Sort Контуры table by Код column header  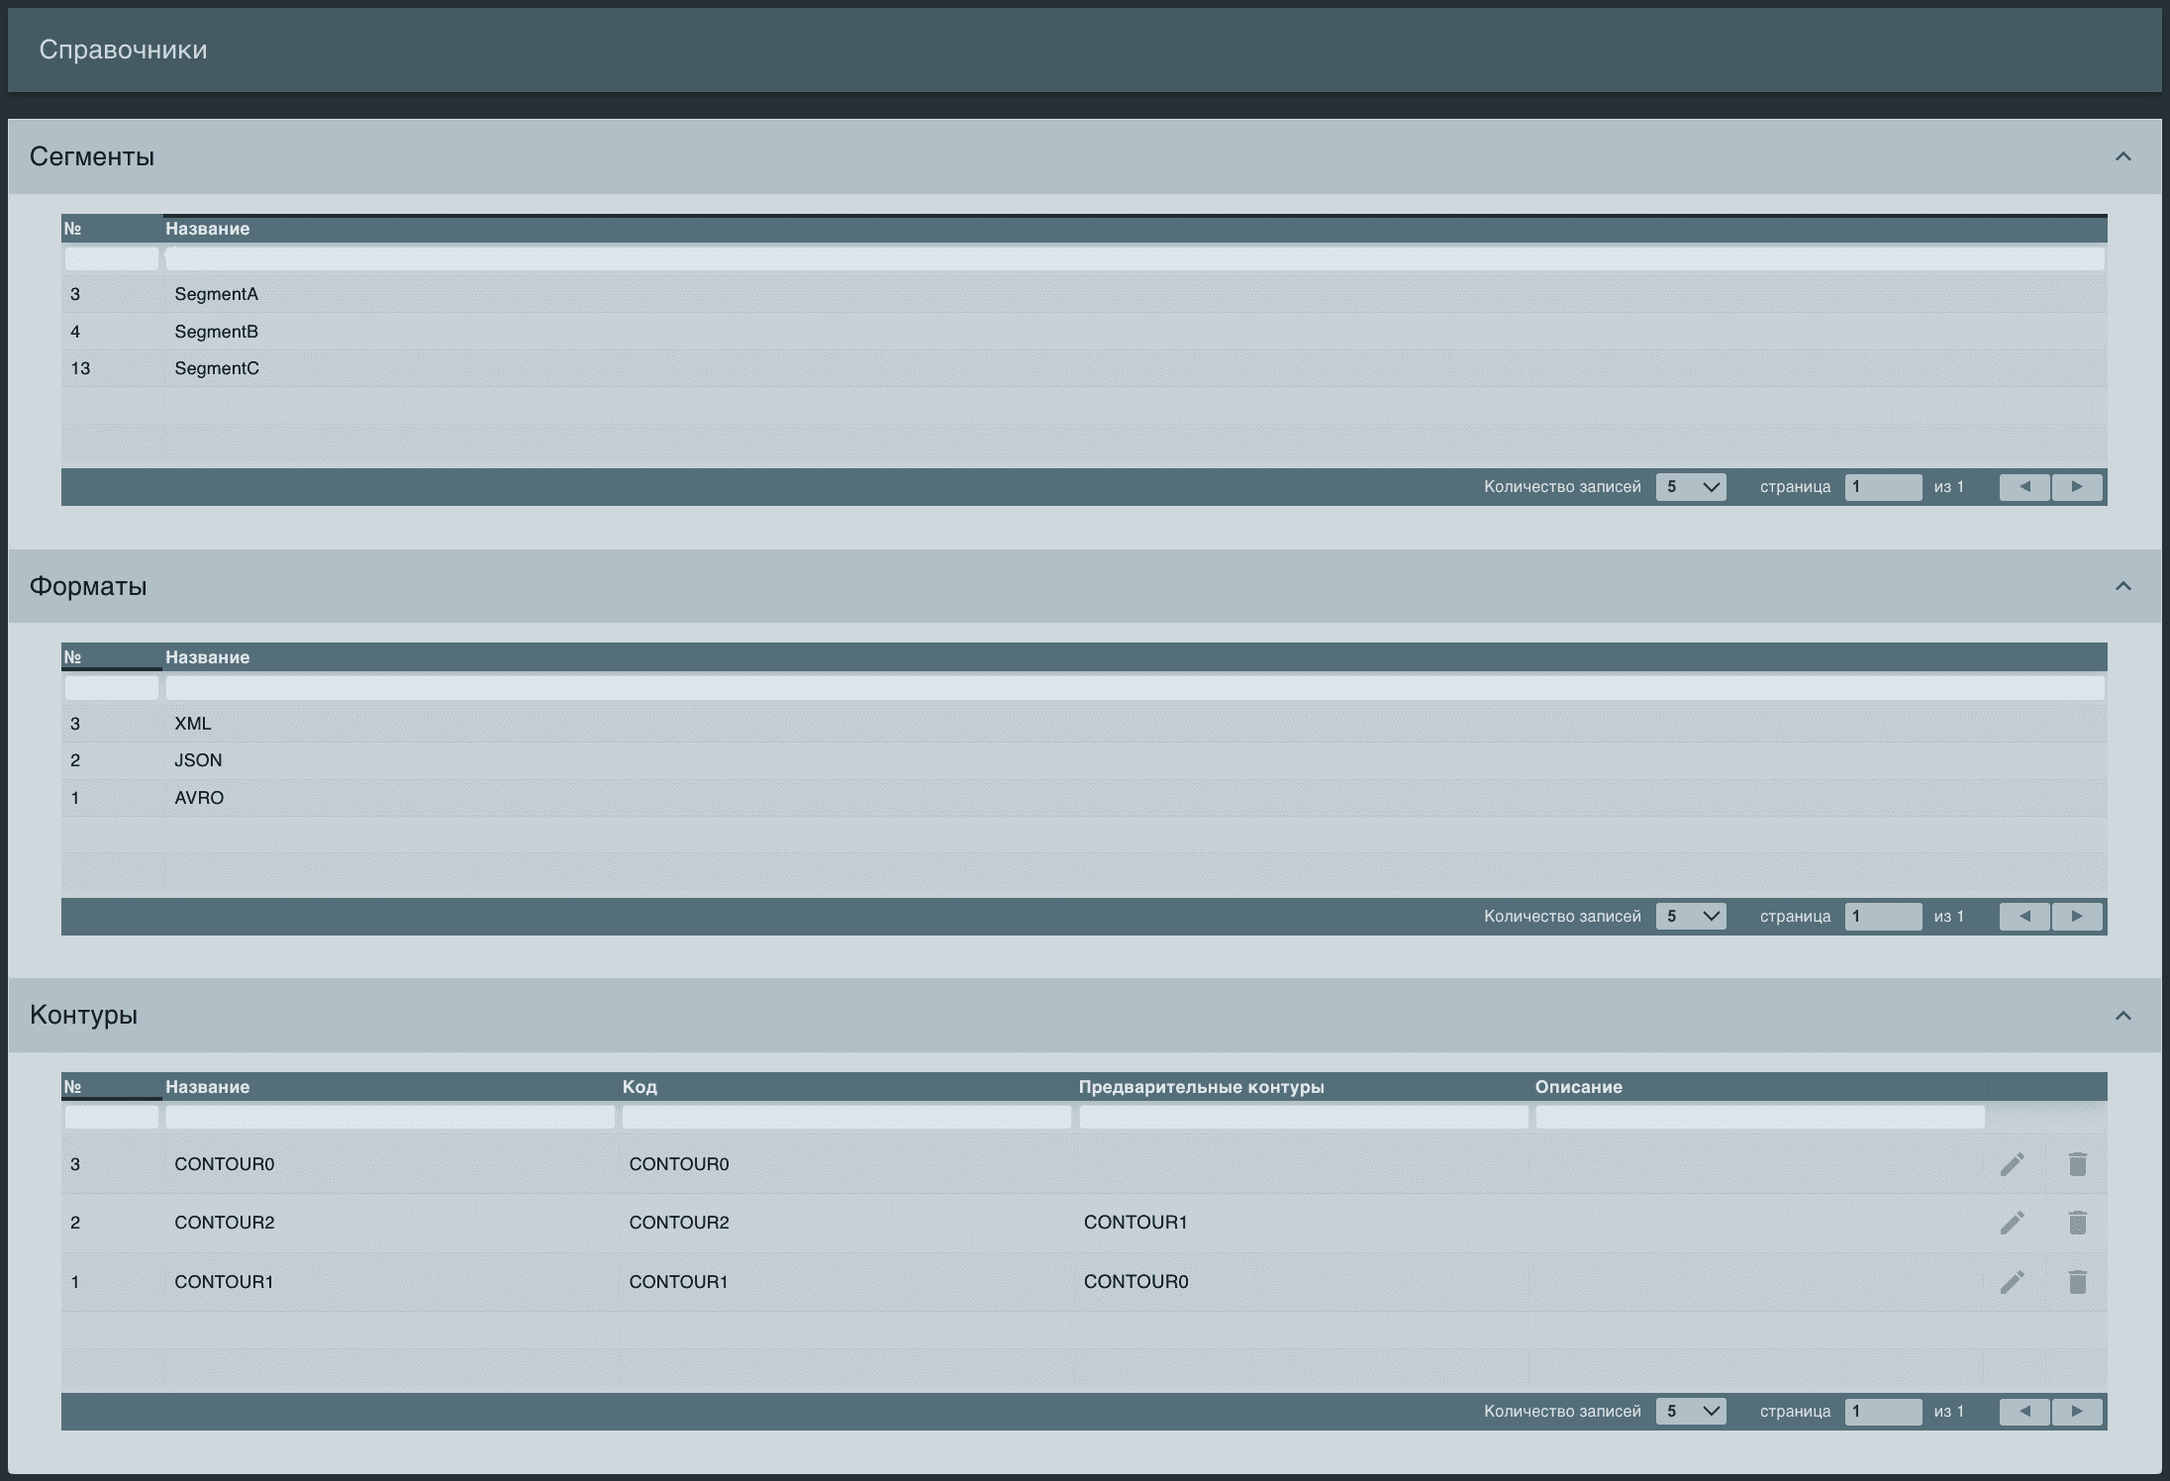(x=640, y=1087)
